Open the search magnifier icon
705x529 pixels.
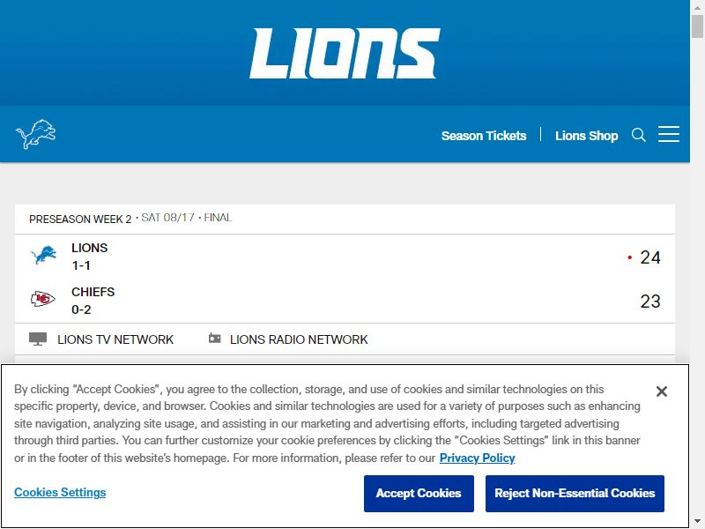(638, 135)
